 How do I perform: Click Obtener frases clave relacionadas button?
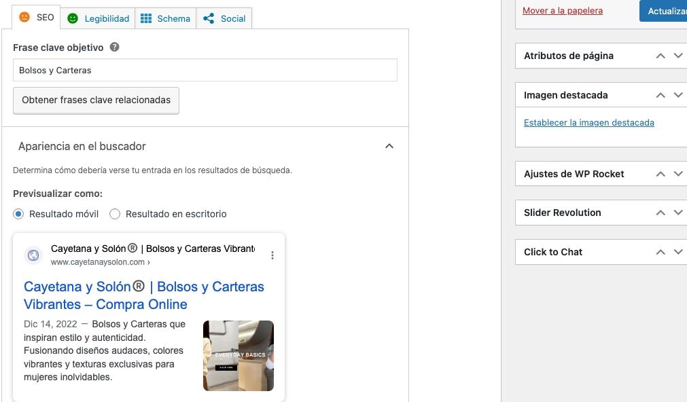click(x=96, y=100)
